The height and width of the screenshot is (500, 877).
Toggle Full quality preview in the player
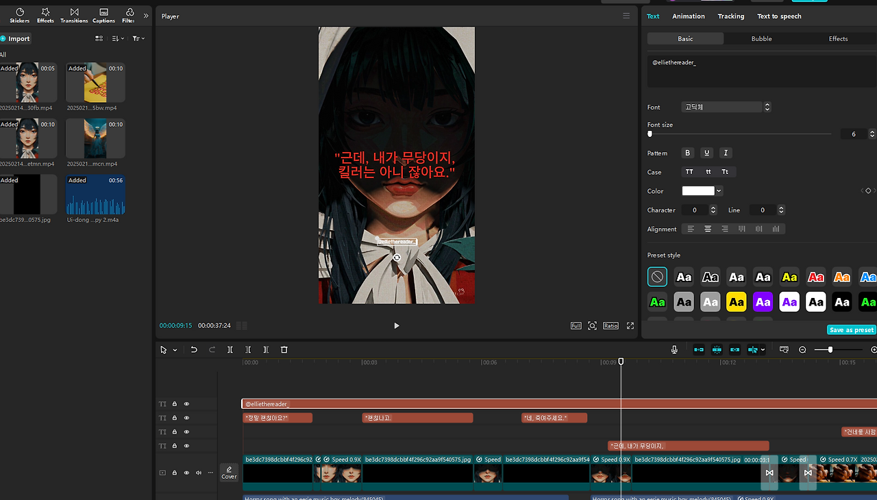click(x=576, y=326)
